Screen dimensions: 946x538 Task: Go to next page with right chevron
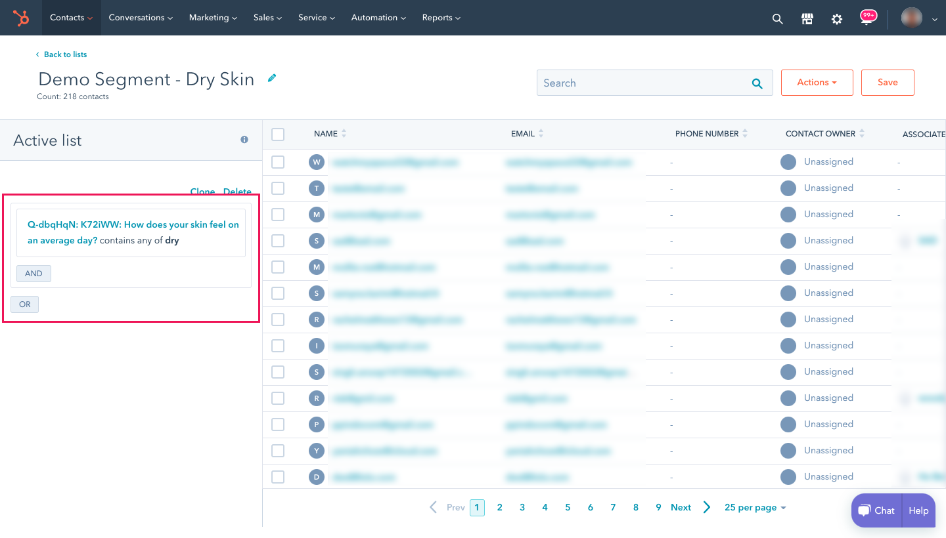[x=707, y=507]
